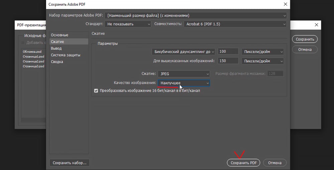The width and height of the screenshot is (334, 170).
Task: Open the bicubic downsampling method dropdown
Action: coord(183,52)
